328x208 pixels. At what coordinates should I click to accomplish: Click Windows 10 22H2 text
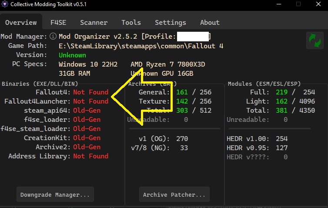[x=88, y=64]
